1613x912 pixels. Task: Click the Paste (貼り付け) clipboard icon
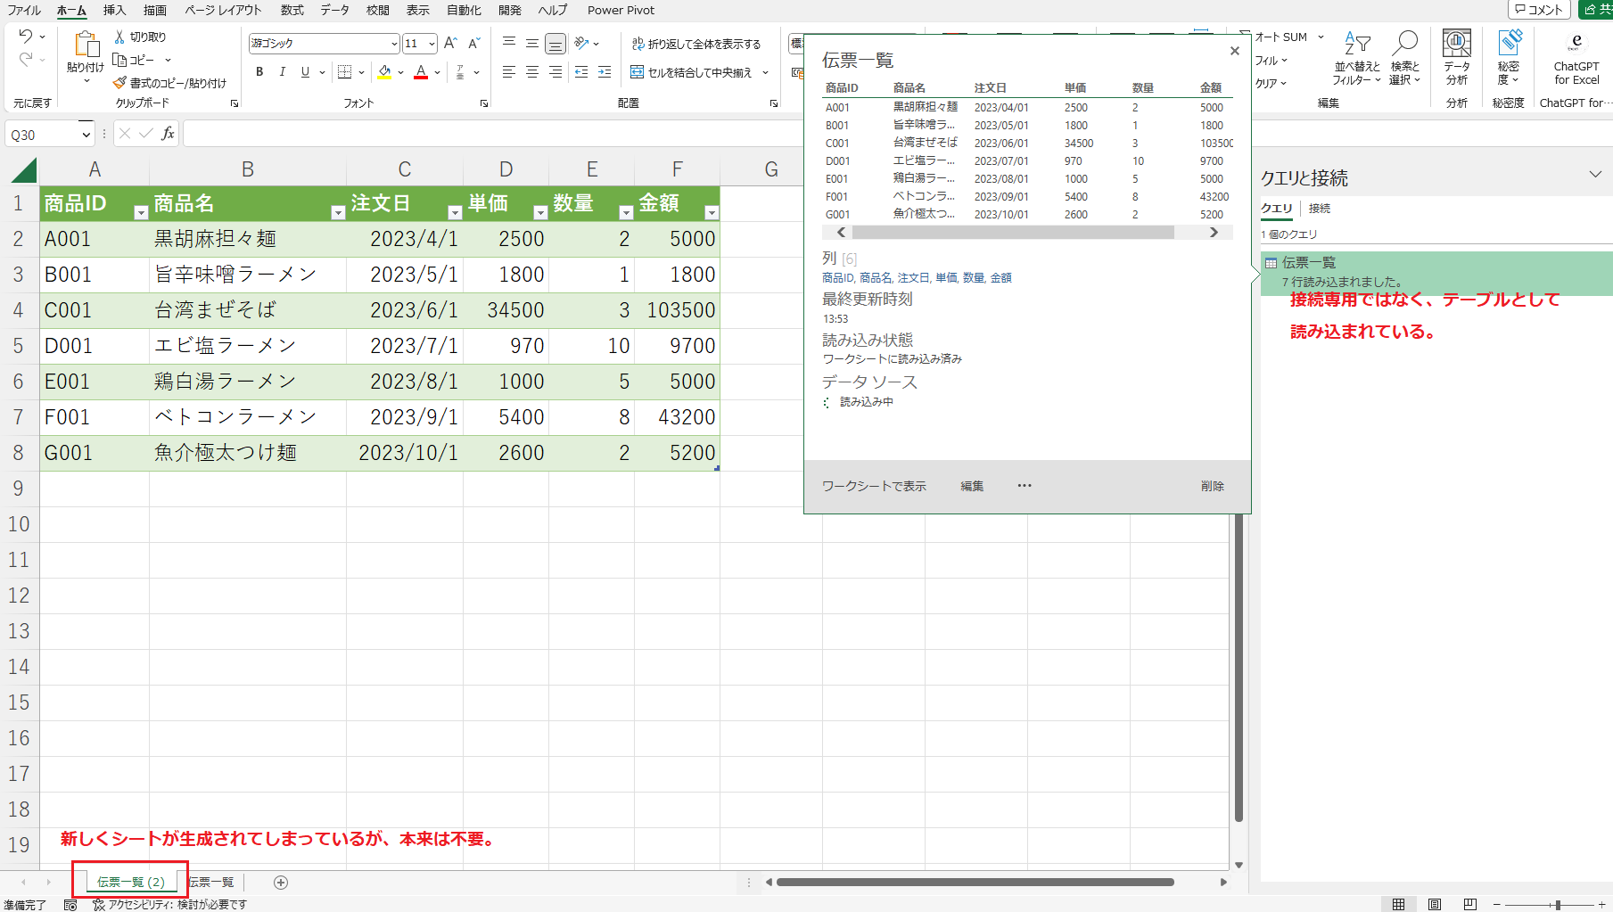[x=86, y=45]
